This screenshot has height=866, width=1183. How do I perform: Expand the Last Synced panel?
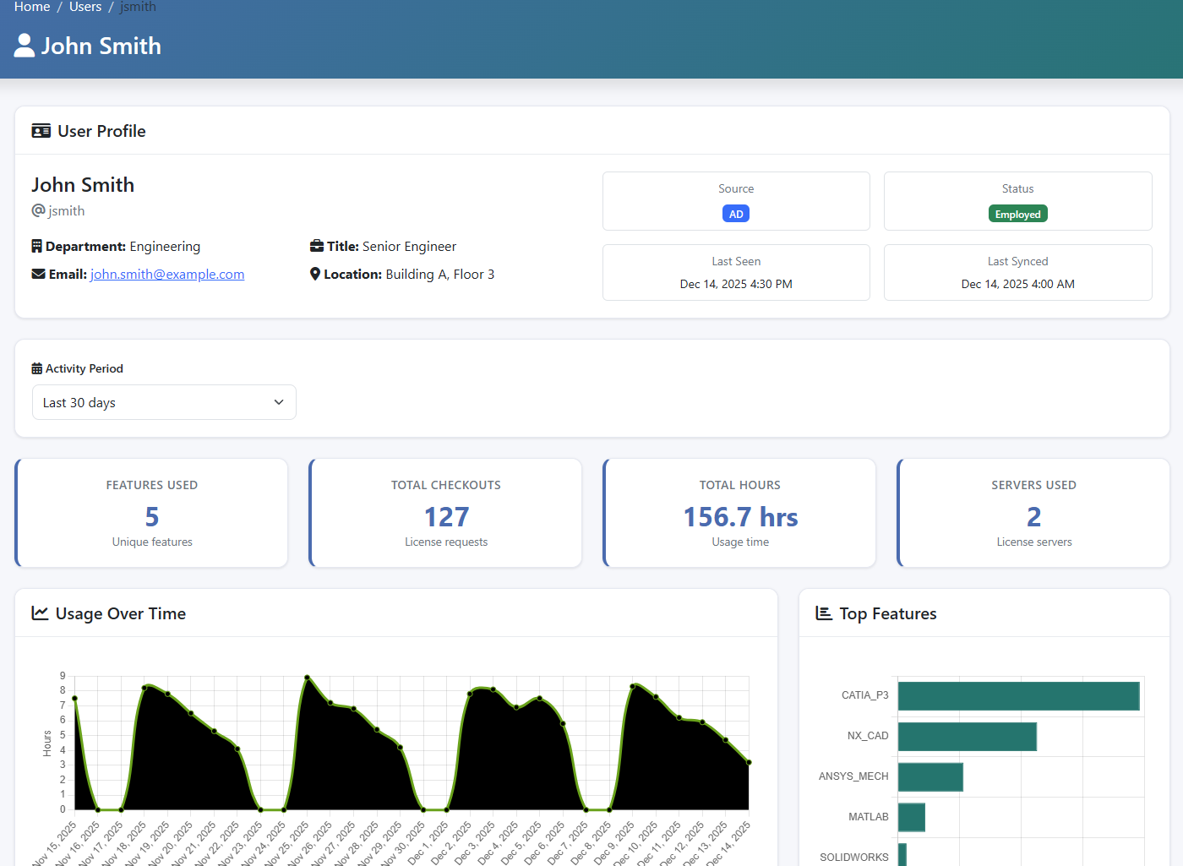tap(1017, 272)
